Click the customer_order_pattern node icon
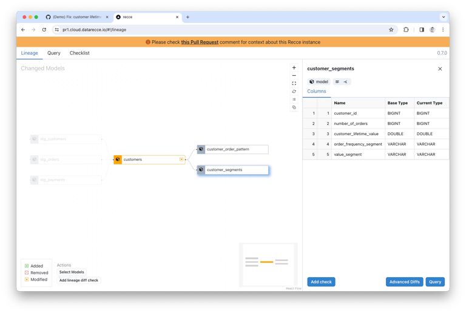This screenshot has width=466, height=313. pos(201,149)
